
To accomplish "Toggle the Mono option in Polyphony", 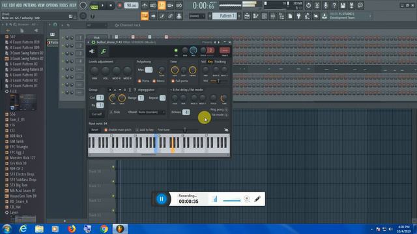I will point(154,81).
